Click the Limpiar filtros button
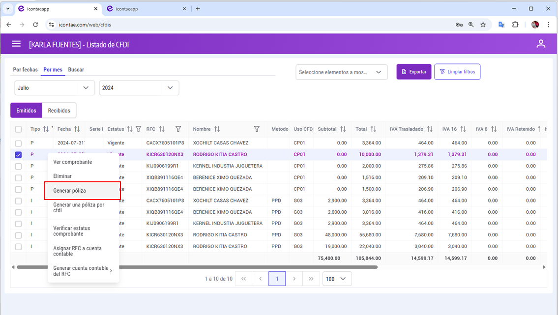 pos(457,72)
